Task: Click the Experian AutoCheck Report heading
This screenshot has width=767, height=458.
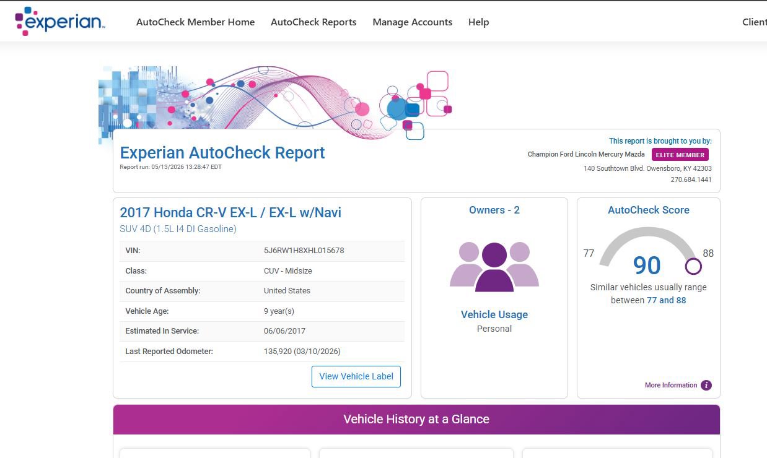Action: coord(222,153)
